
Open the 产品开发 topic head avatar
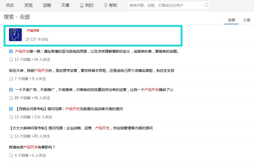click(15, 35)
